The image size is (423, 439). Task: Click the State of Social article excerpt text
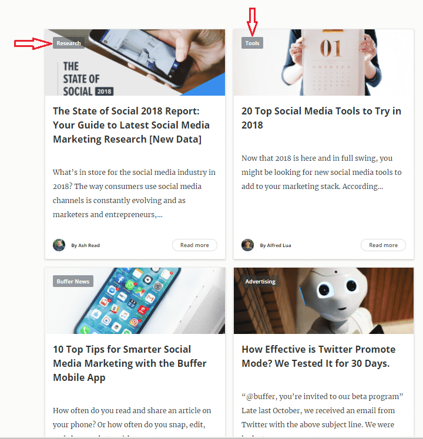point(134,193)
